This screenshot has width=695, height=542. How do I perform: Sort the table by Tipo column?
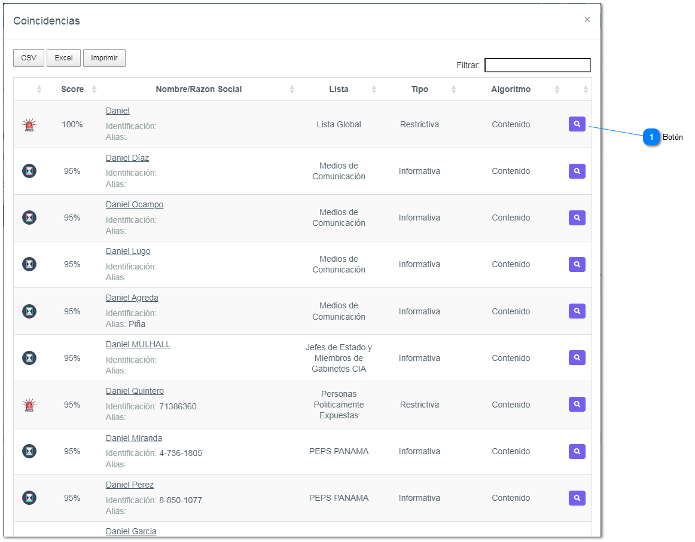click(x=419, y=89)
